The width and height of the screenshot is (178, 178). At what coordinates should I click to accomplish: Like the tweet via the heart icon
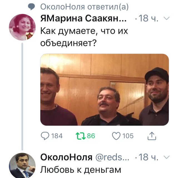tap(116, 136)
